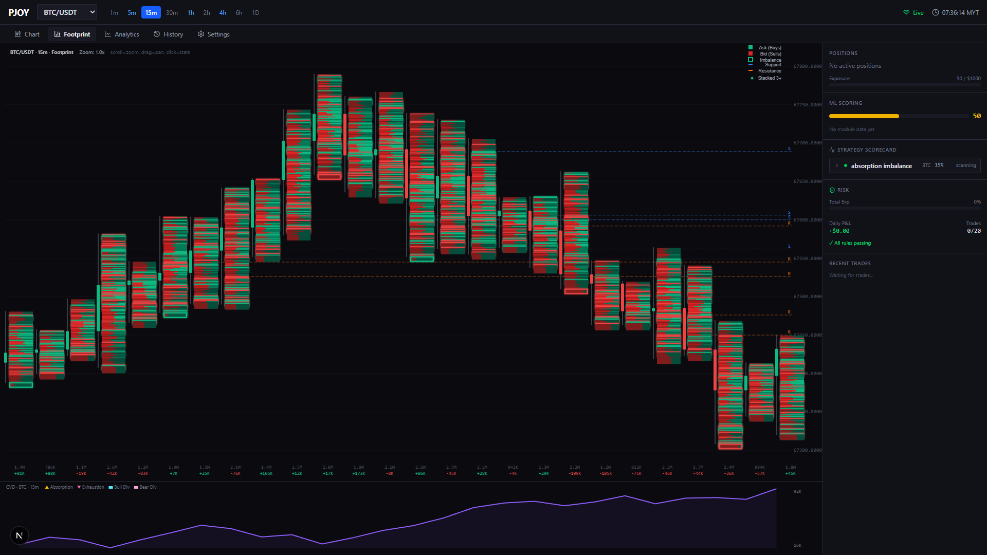Open the Settings tab
The image size is (987, 555).
pos(214,34)
